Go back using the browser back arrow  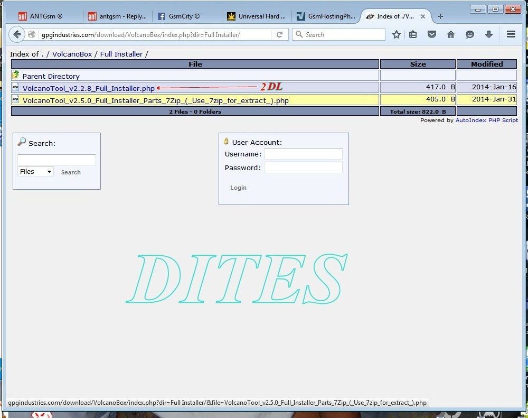[16, 34]
